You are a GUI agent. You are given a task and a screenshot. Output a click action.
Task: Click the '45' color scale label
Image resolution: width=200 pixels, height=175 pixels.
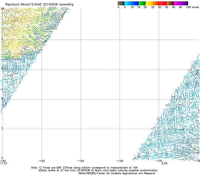pyautogui.click(x=180, y=7)
